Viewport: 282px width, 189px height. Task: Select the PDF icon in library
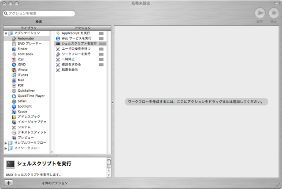tap(14, 86)
